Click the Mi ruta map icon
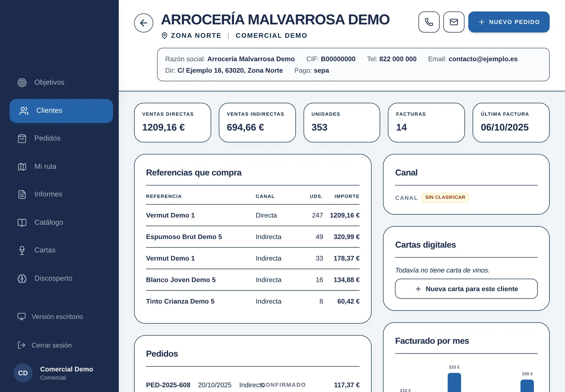 22,167
